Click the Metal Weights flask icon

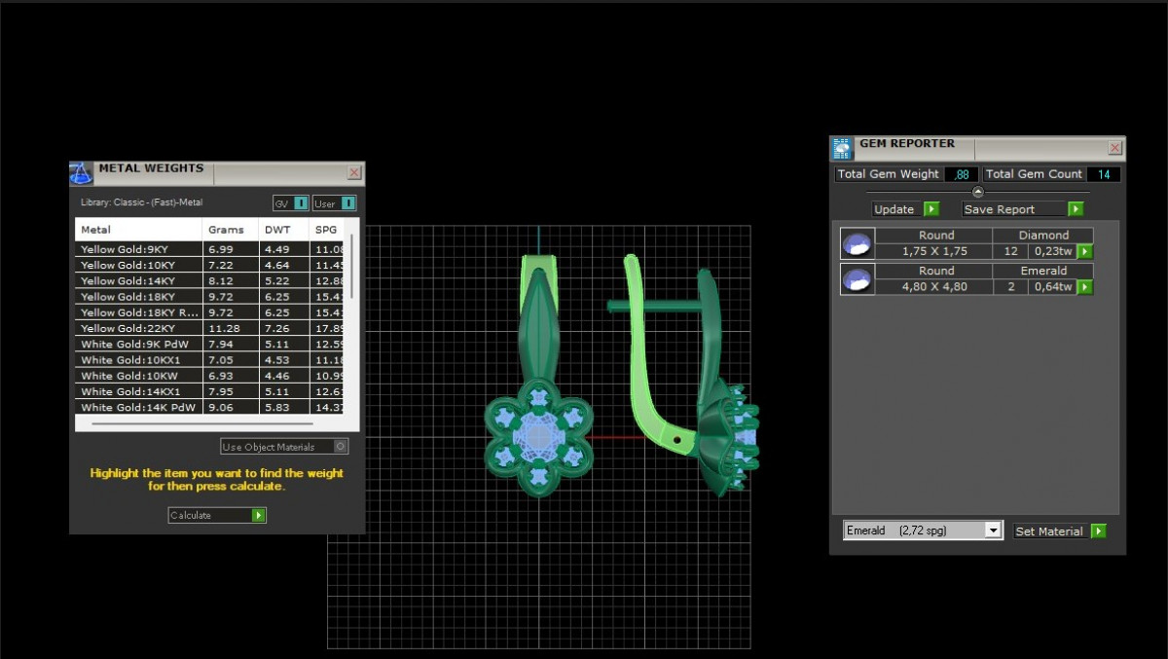[82, 173]
